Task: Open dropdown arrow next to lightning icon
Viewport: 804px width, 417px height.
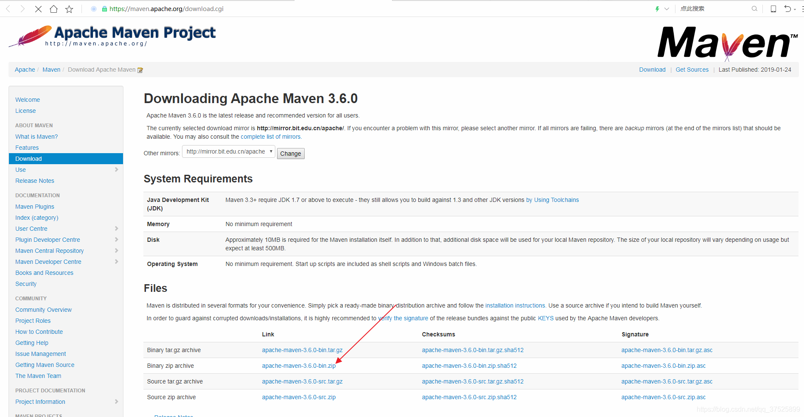Action: [x=667, y=9]
